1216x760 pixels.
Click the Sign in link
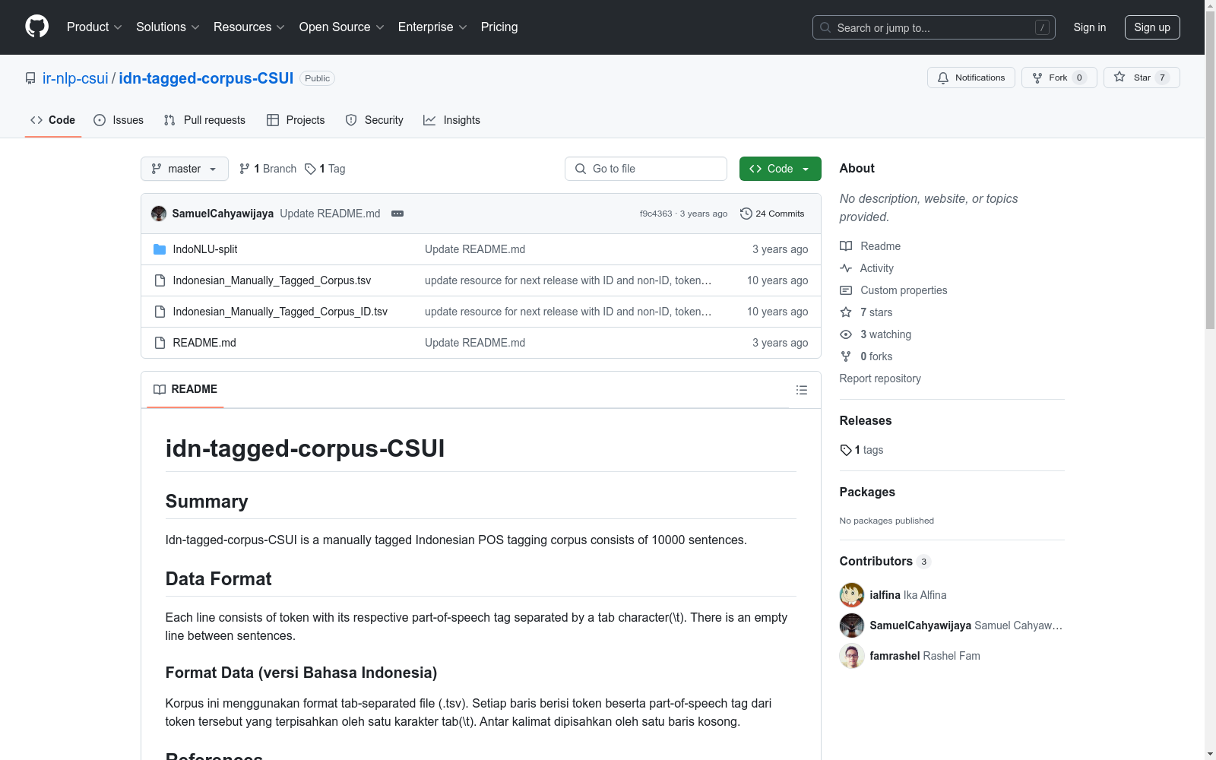coord(1090,27)
